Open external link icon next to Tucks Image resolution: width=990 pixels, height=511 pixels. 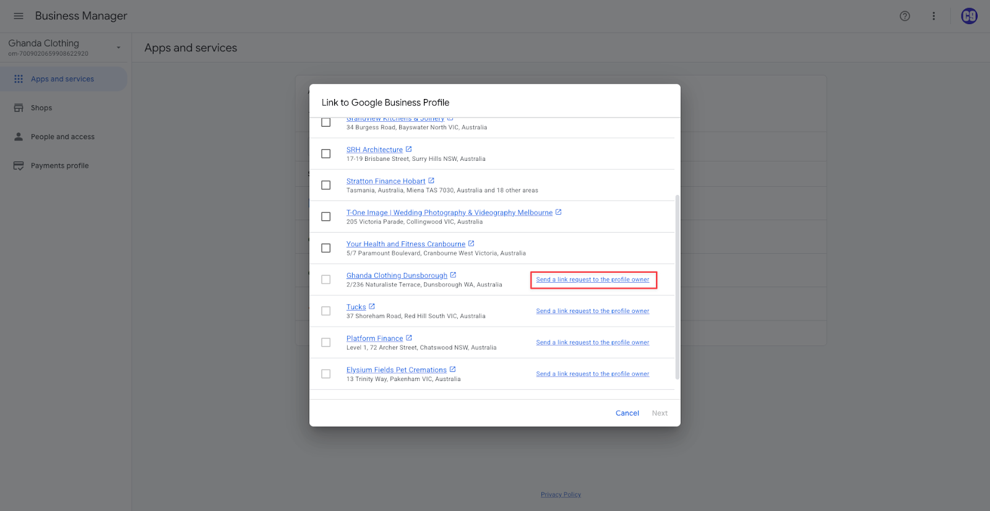pyautogui.click(x=372, y=306)
